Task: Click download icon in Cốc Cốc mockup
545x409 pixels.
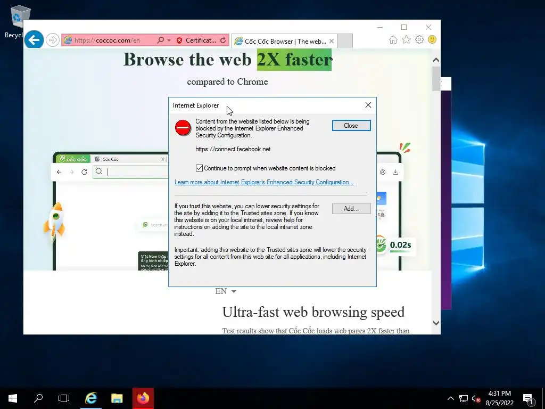Action: (x=395, y=172)
